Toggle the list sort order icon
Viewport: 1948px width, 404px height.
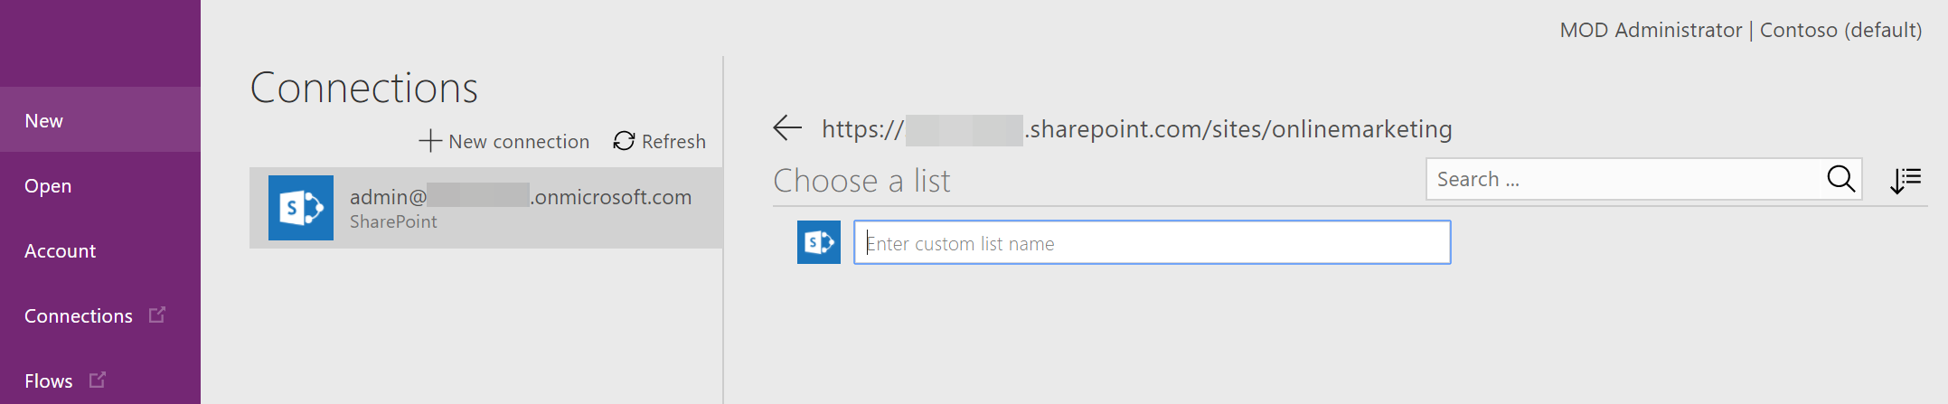pos(1906,181)
